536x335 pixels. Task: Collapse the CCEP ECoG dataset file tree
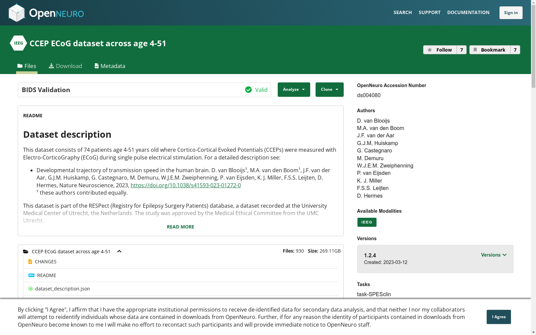[119, 252]
